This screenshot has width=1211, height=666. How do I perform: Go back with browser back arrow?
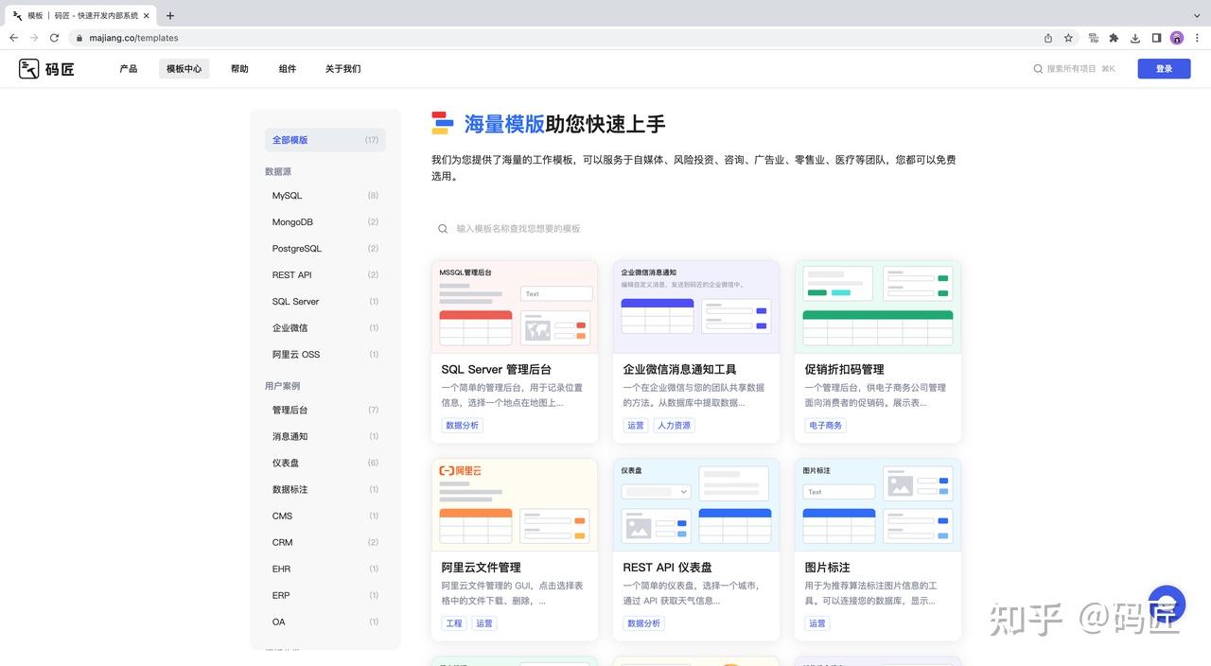click(13, 38)
